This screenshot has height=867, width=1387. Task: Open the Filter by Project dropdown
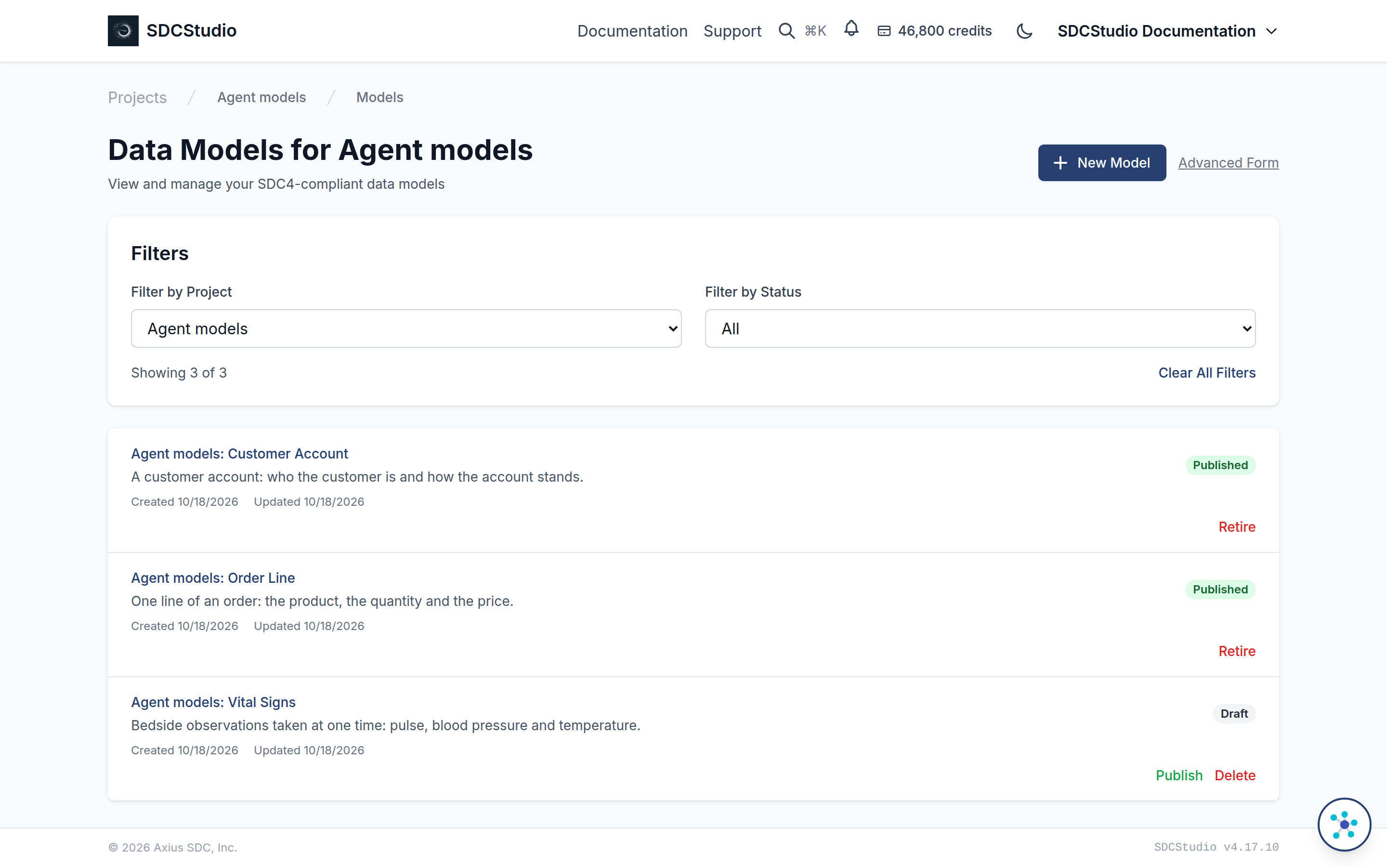pyautogui.click(x=406, y=328)
